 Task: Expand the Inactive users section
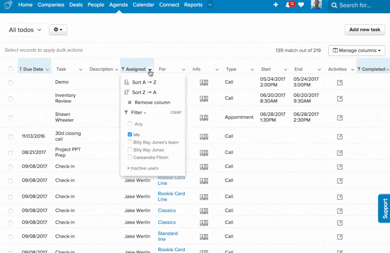(144, 168)
